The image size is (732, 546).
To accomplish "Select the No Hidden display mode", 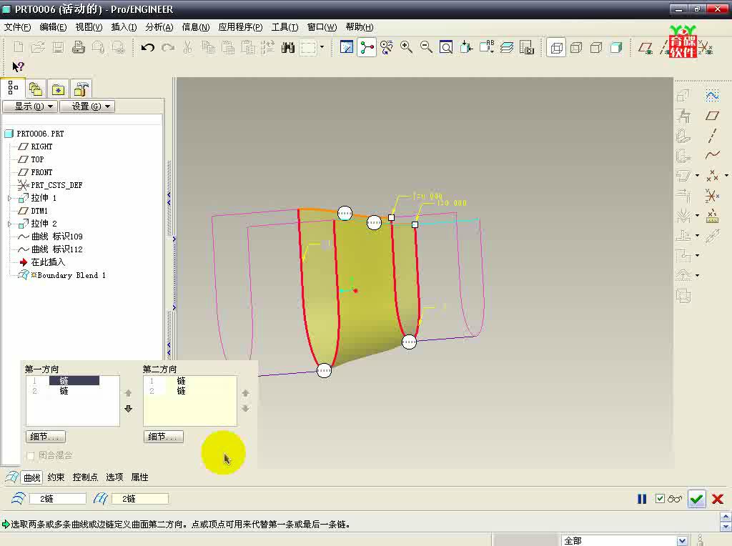I will point(596,48).
